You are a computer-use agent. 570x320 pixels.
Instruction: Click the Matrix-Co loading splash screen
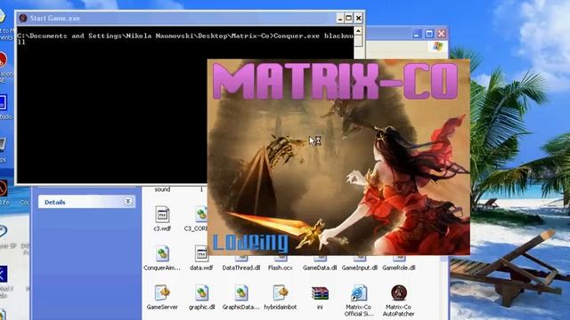click(338, 157)
